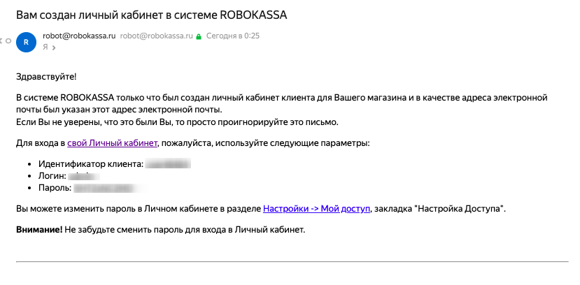This screenshot has width=580, height=285.
Task: Click the "Сегодня в 0:25" timestamp
Action: tap(232, 36)
